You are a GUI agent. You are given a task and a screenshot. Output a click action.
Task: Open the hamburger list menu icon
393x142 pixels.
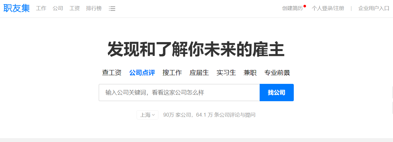pos(112,8)
